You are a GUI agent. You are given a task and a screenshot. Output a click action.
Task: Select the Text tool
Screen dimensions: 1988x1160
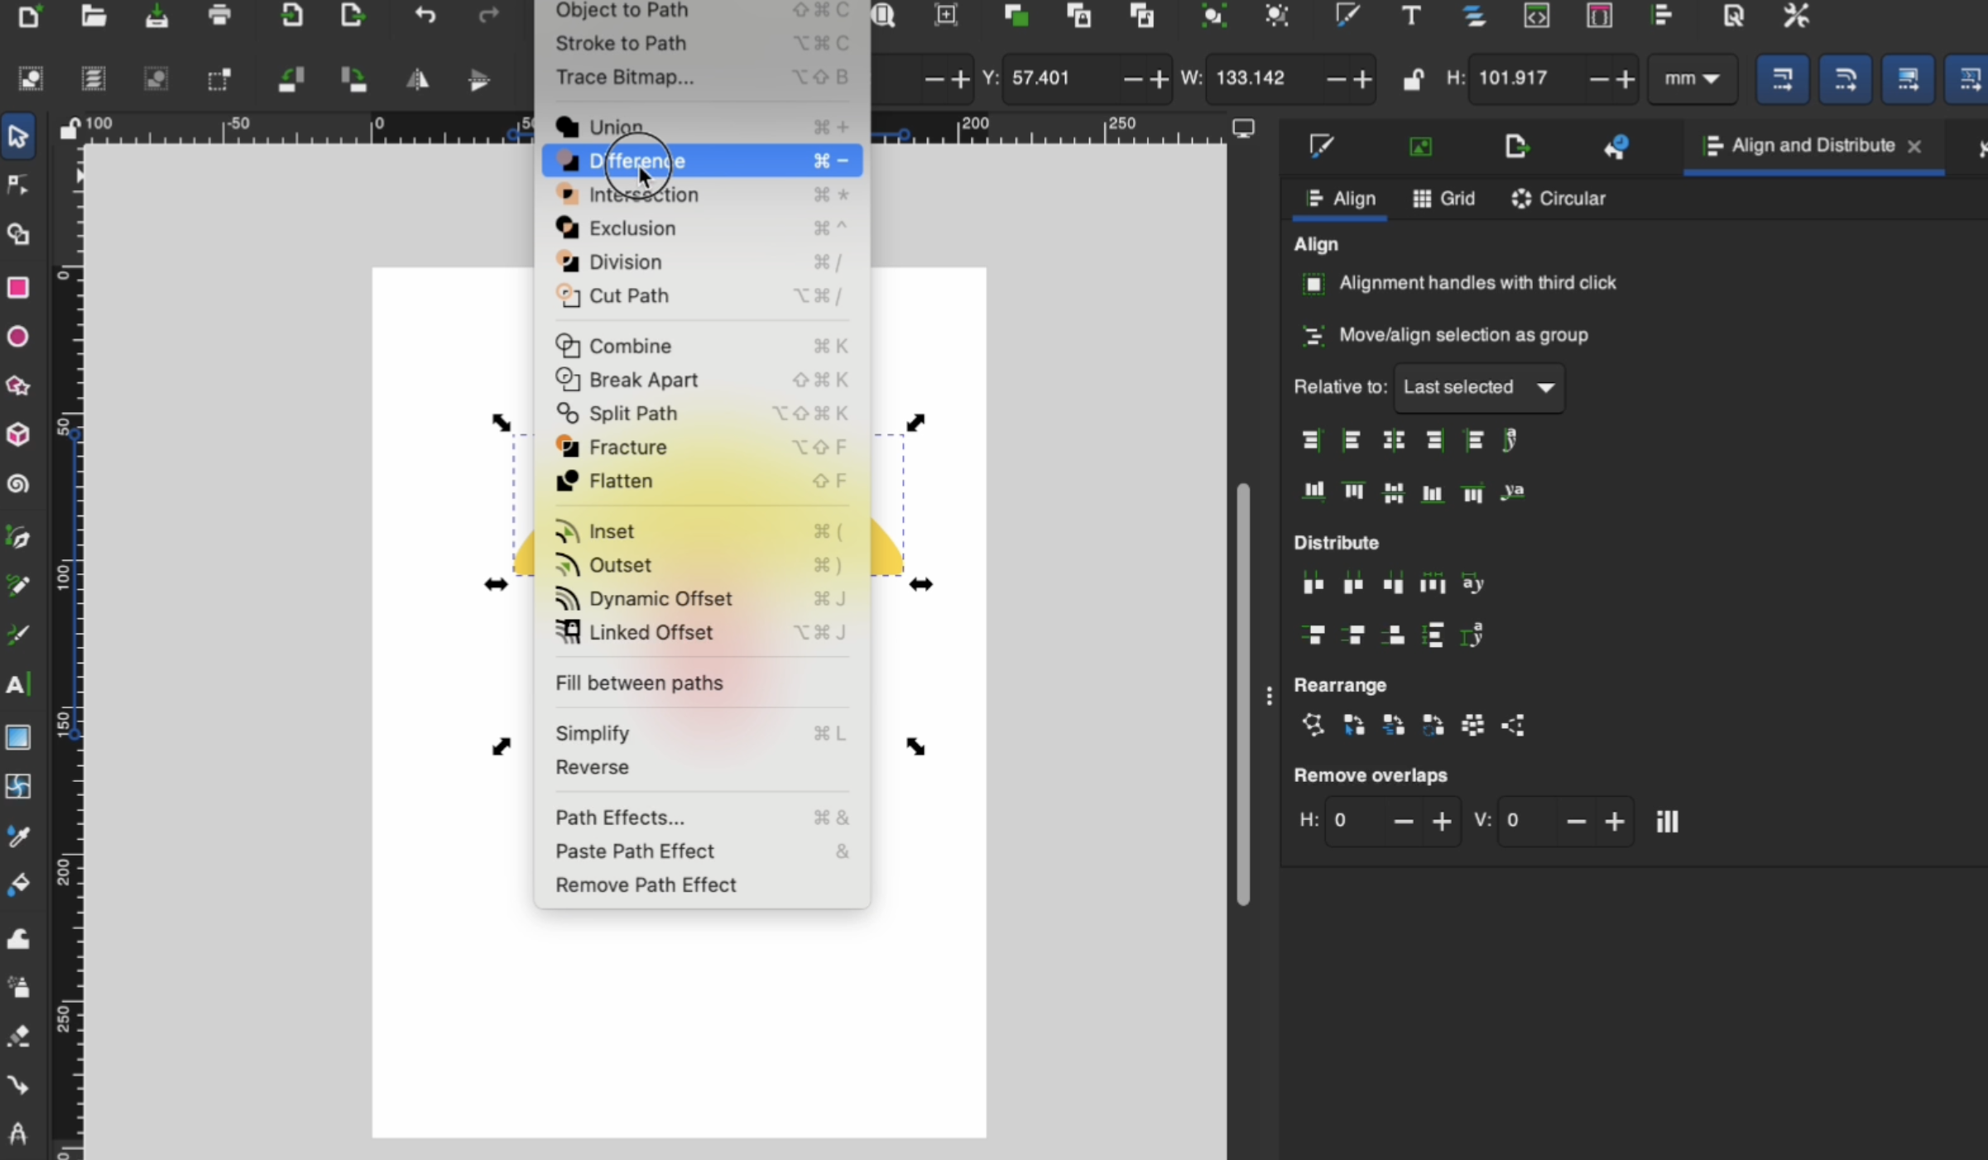(18, 684)
